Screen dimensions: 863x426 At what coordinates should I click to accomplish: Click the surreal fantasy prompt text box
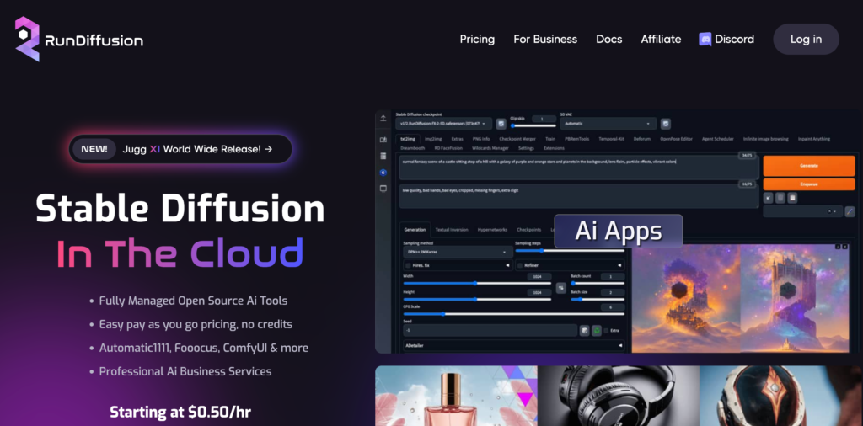click(579, 167)
